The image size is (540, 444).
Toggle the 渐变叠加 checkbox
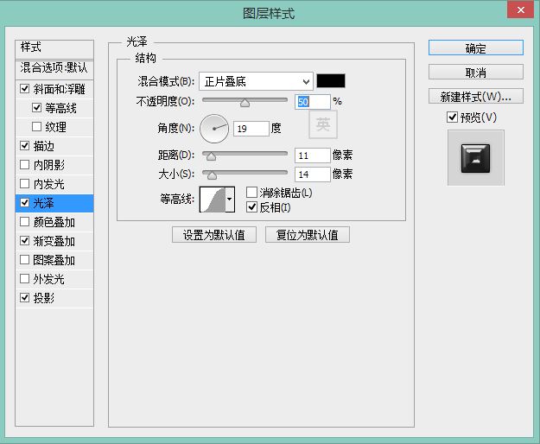[x=24, y=241]
